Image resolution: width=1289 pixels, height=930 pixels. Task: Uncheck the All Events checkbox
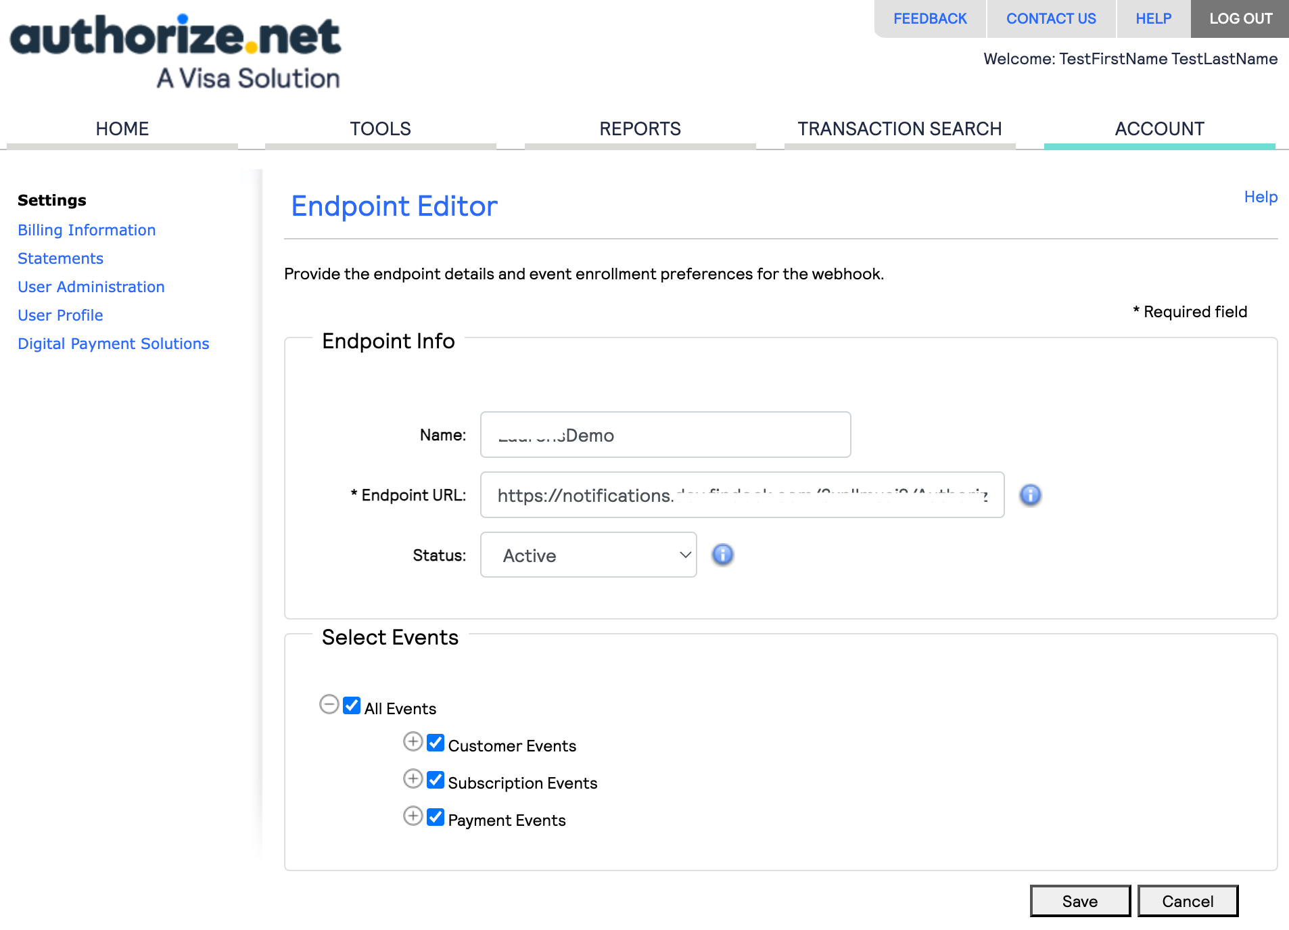tap(352, 705)
